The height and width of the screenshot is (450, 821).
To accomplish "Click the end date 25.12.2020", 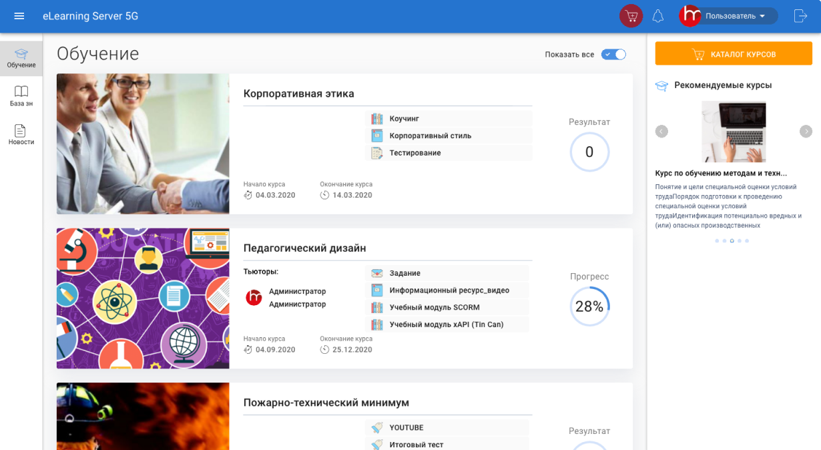I will coord(352,349).
